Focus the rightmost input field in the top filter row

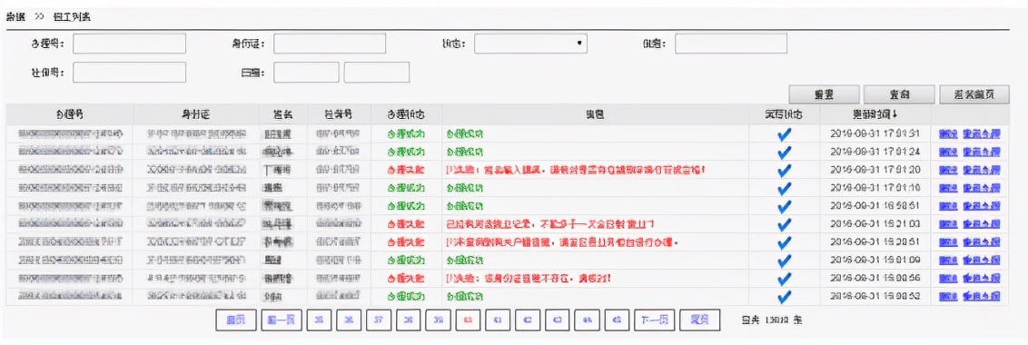coord(731,44)
